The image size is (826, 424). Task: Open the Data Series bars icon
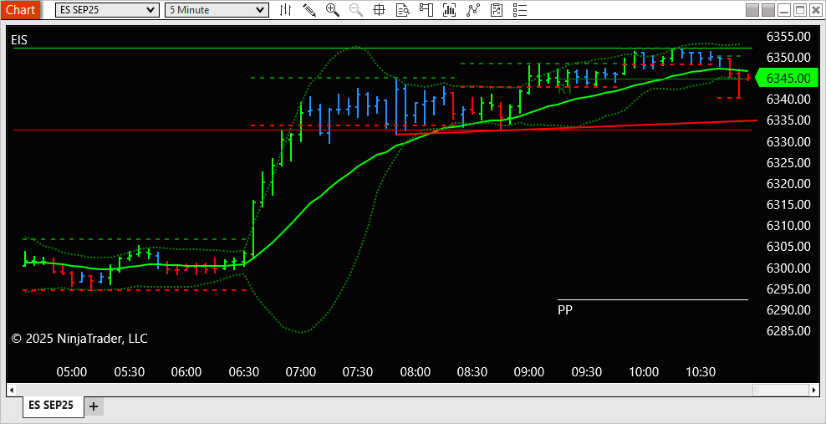click(x=449, y=9)
